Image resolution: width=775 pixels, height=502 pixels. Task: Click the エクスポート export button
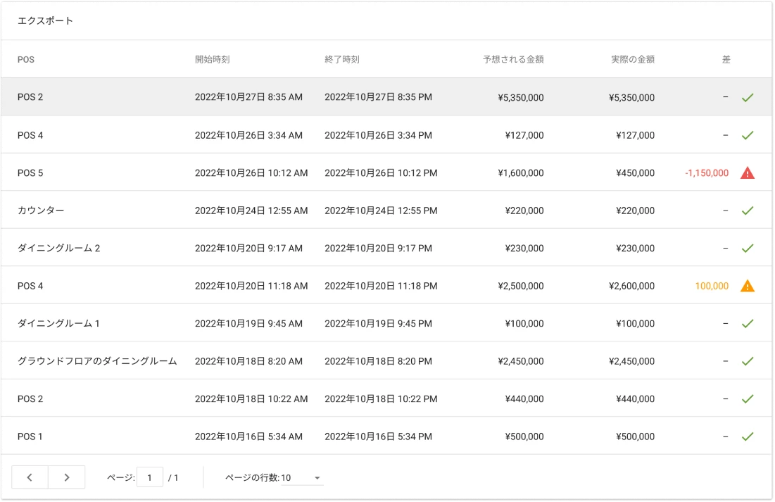click(x=45, y=21)
